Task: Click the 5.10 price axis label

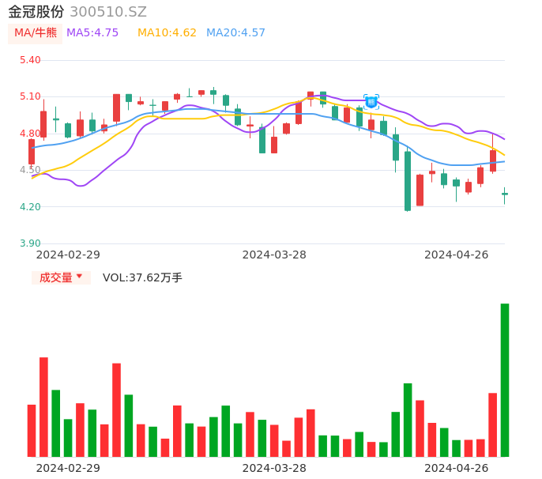Action: (x=30, y=96)
